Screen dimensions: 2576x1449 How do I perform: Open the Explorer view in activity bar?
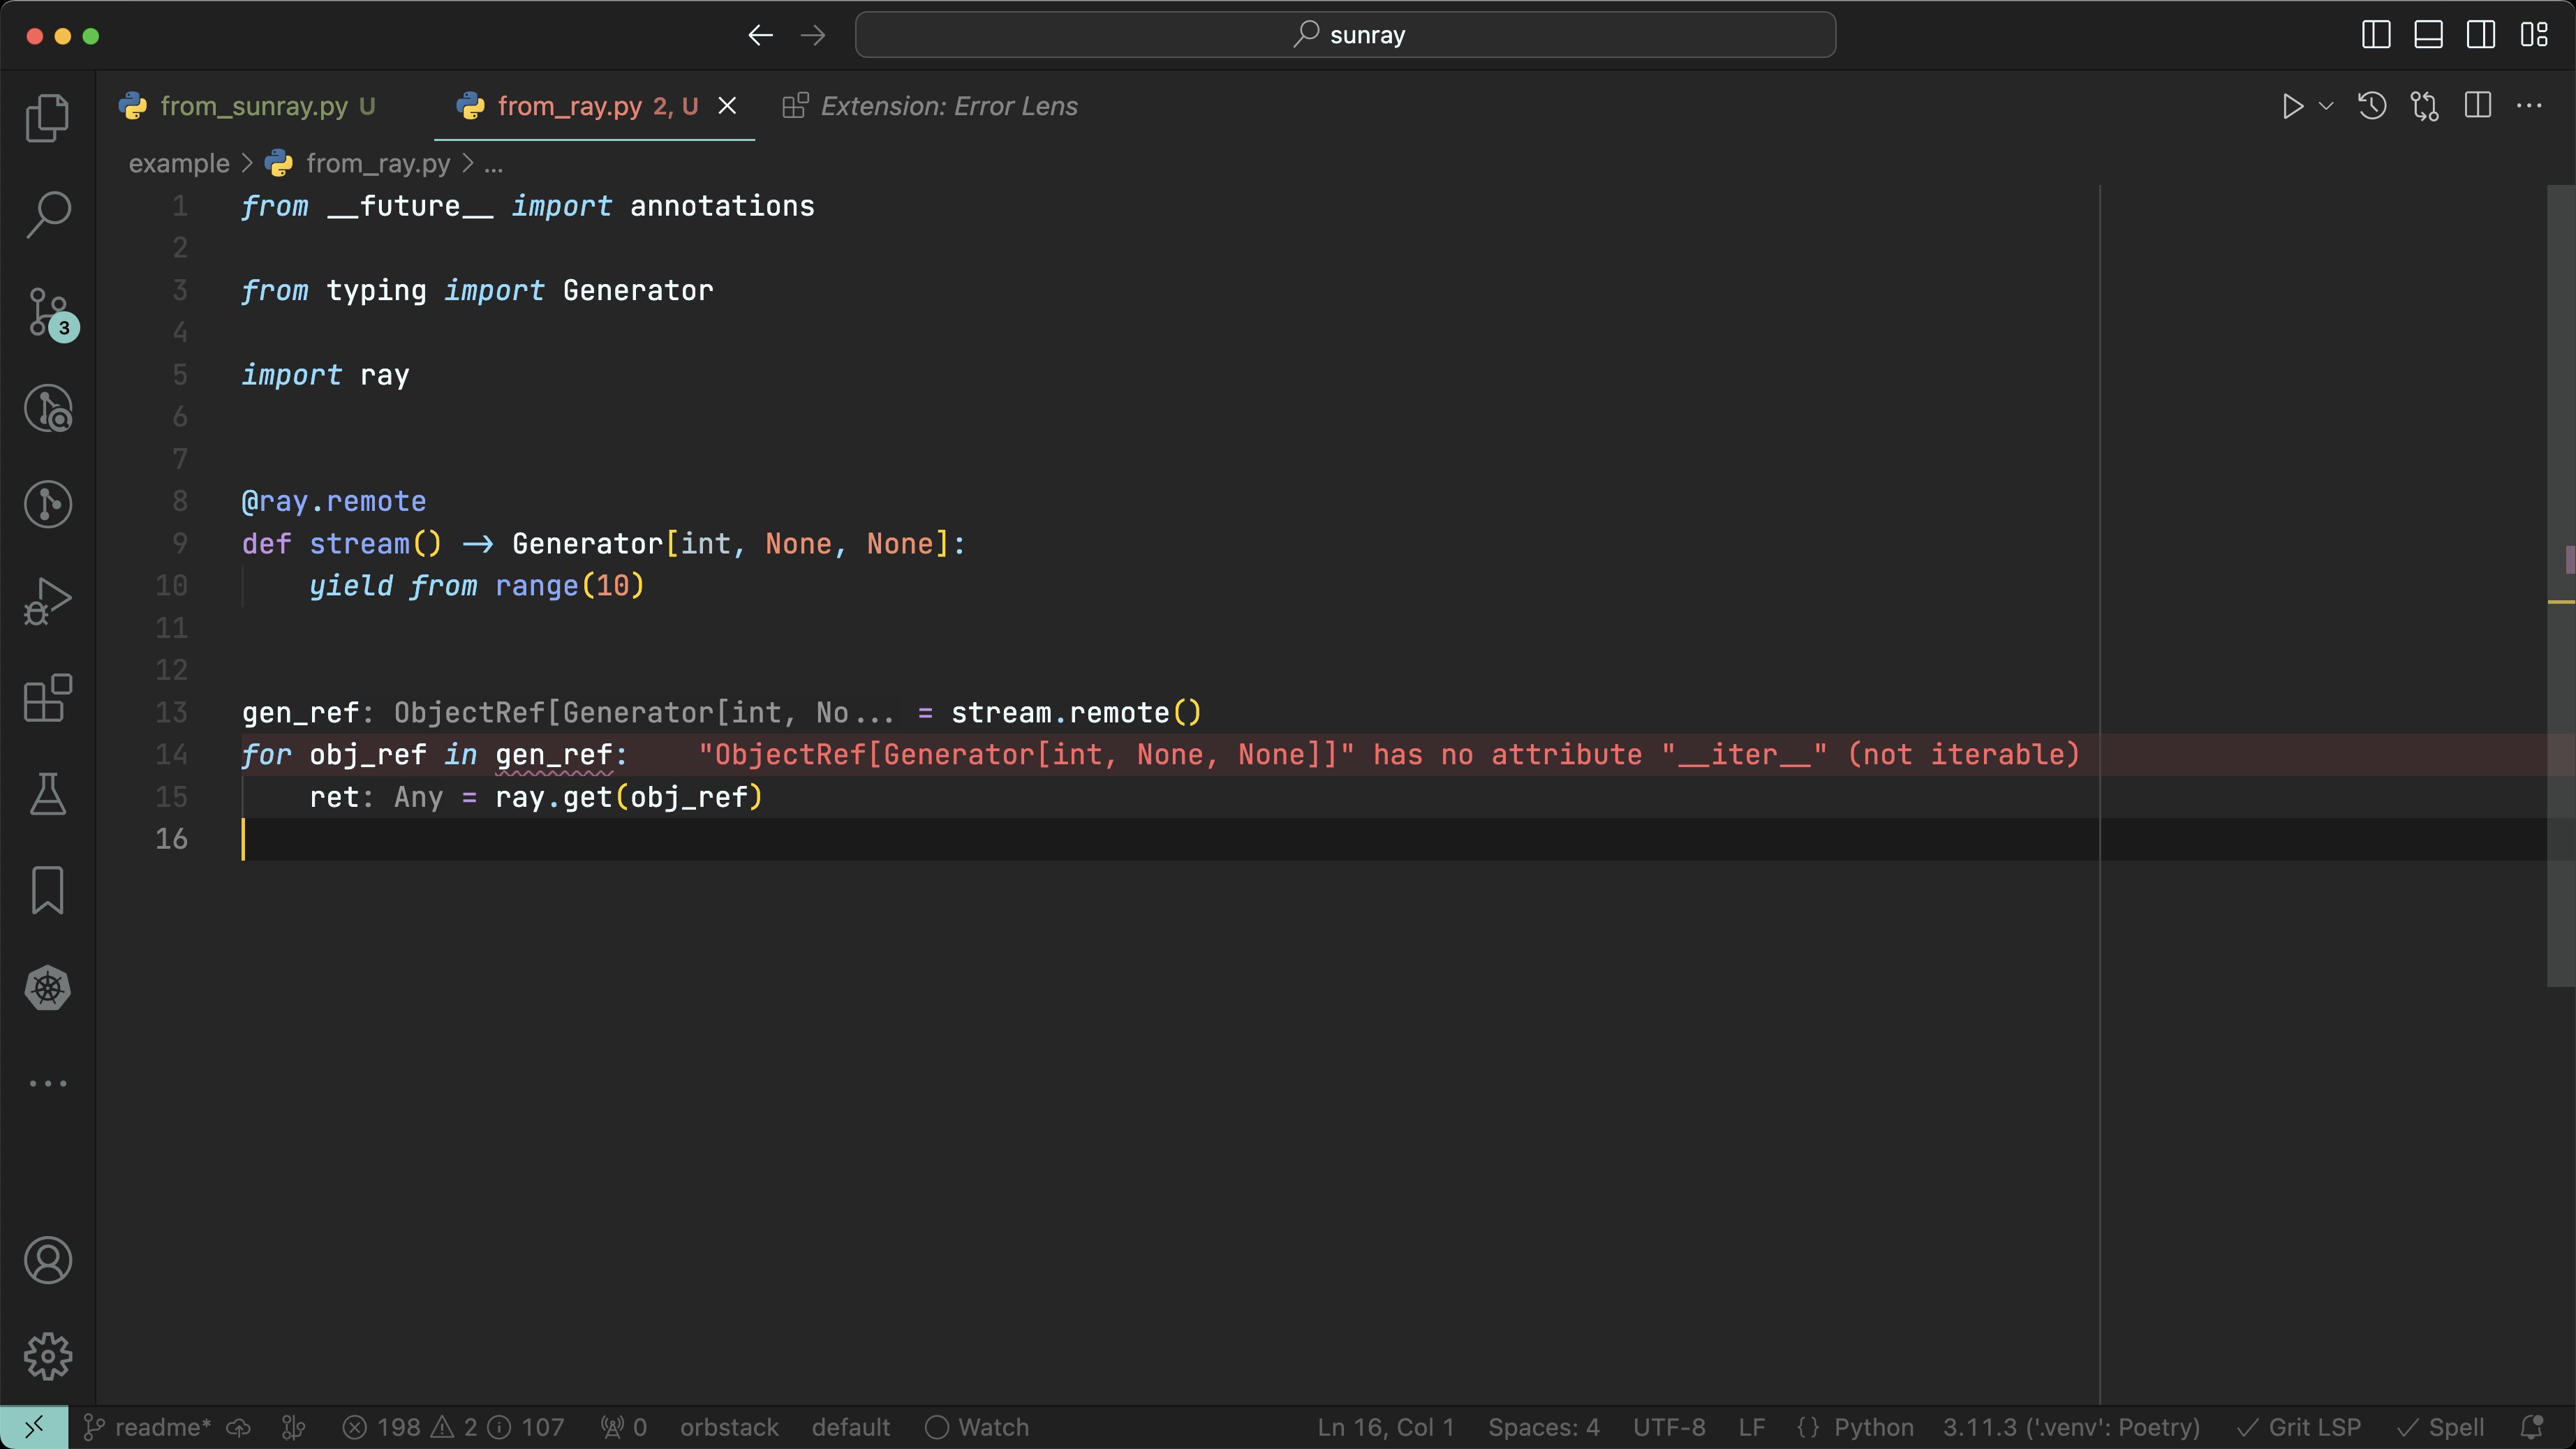click(x=47, y=118)
